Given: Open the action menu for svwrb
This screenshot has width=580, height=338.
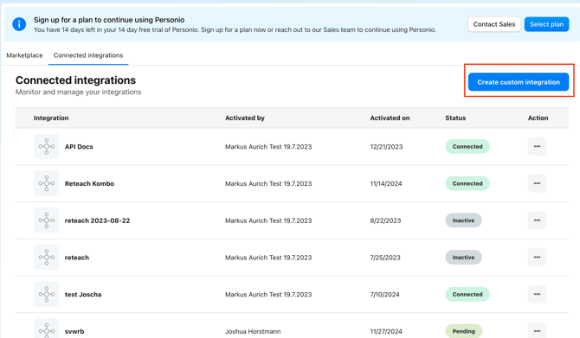Looking at the screenshot, I should (537, 330).
